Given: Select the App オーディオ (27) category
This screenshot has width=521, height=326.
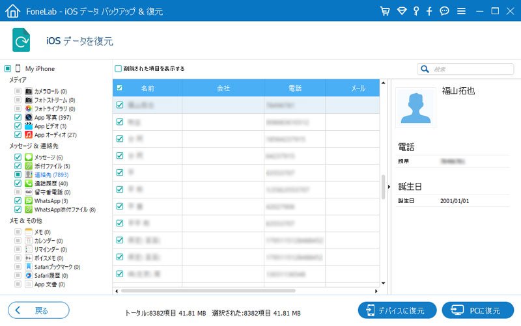Looking at the screenshot, I should (55, 135).
